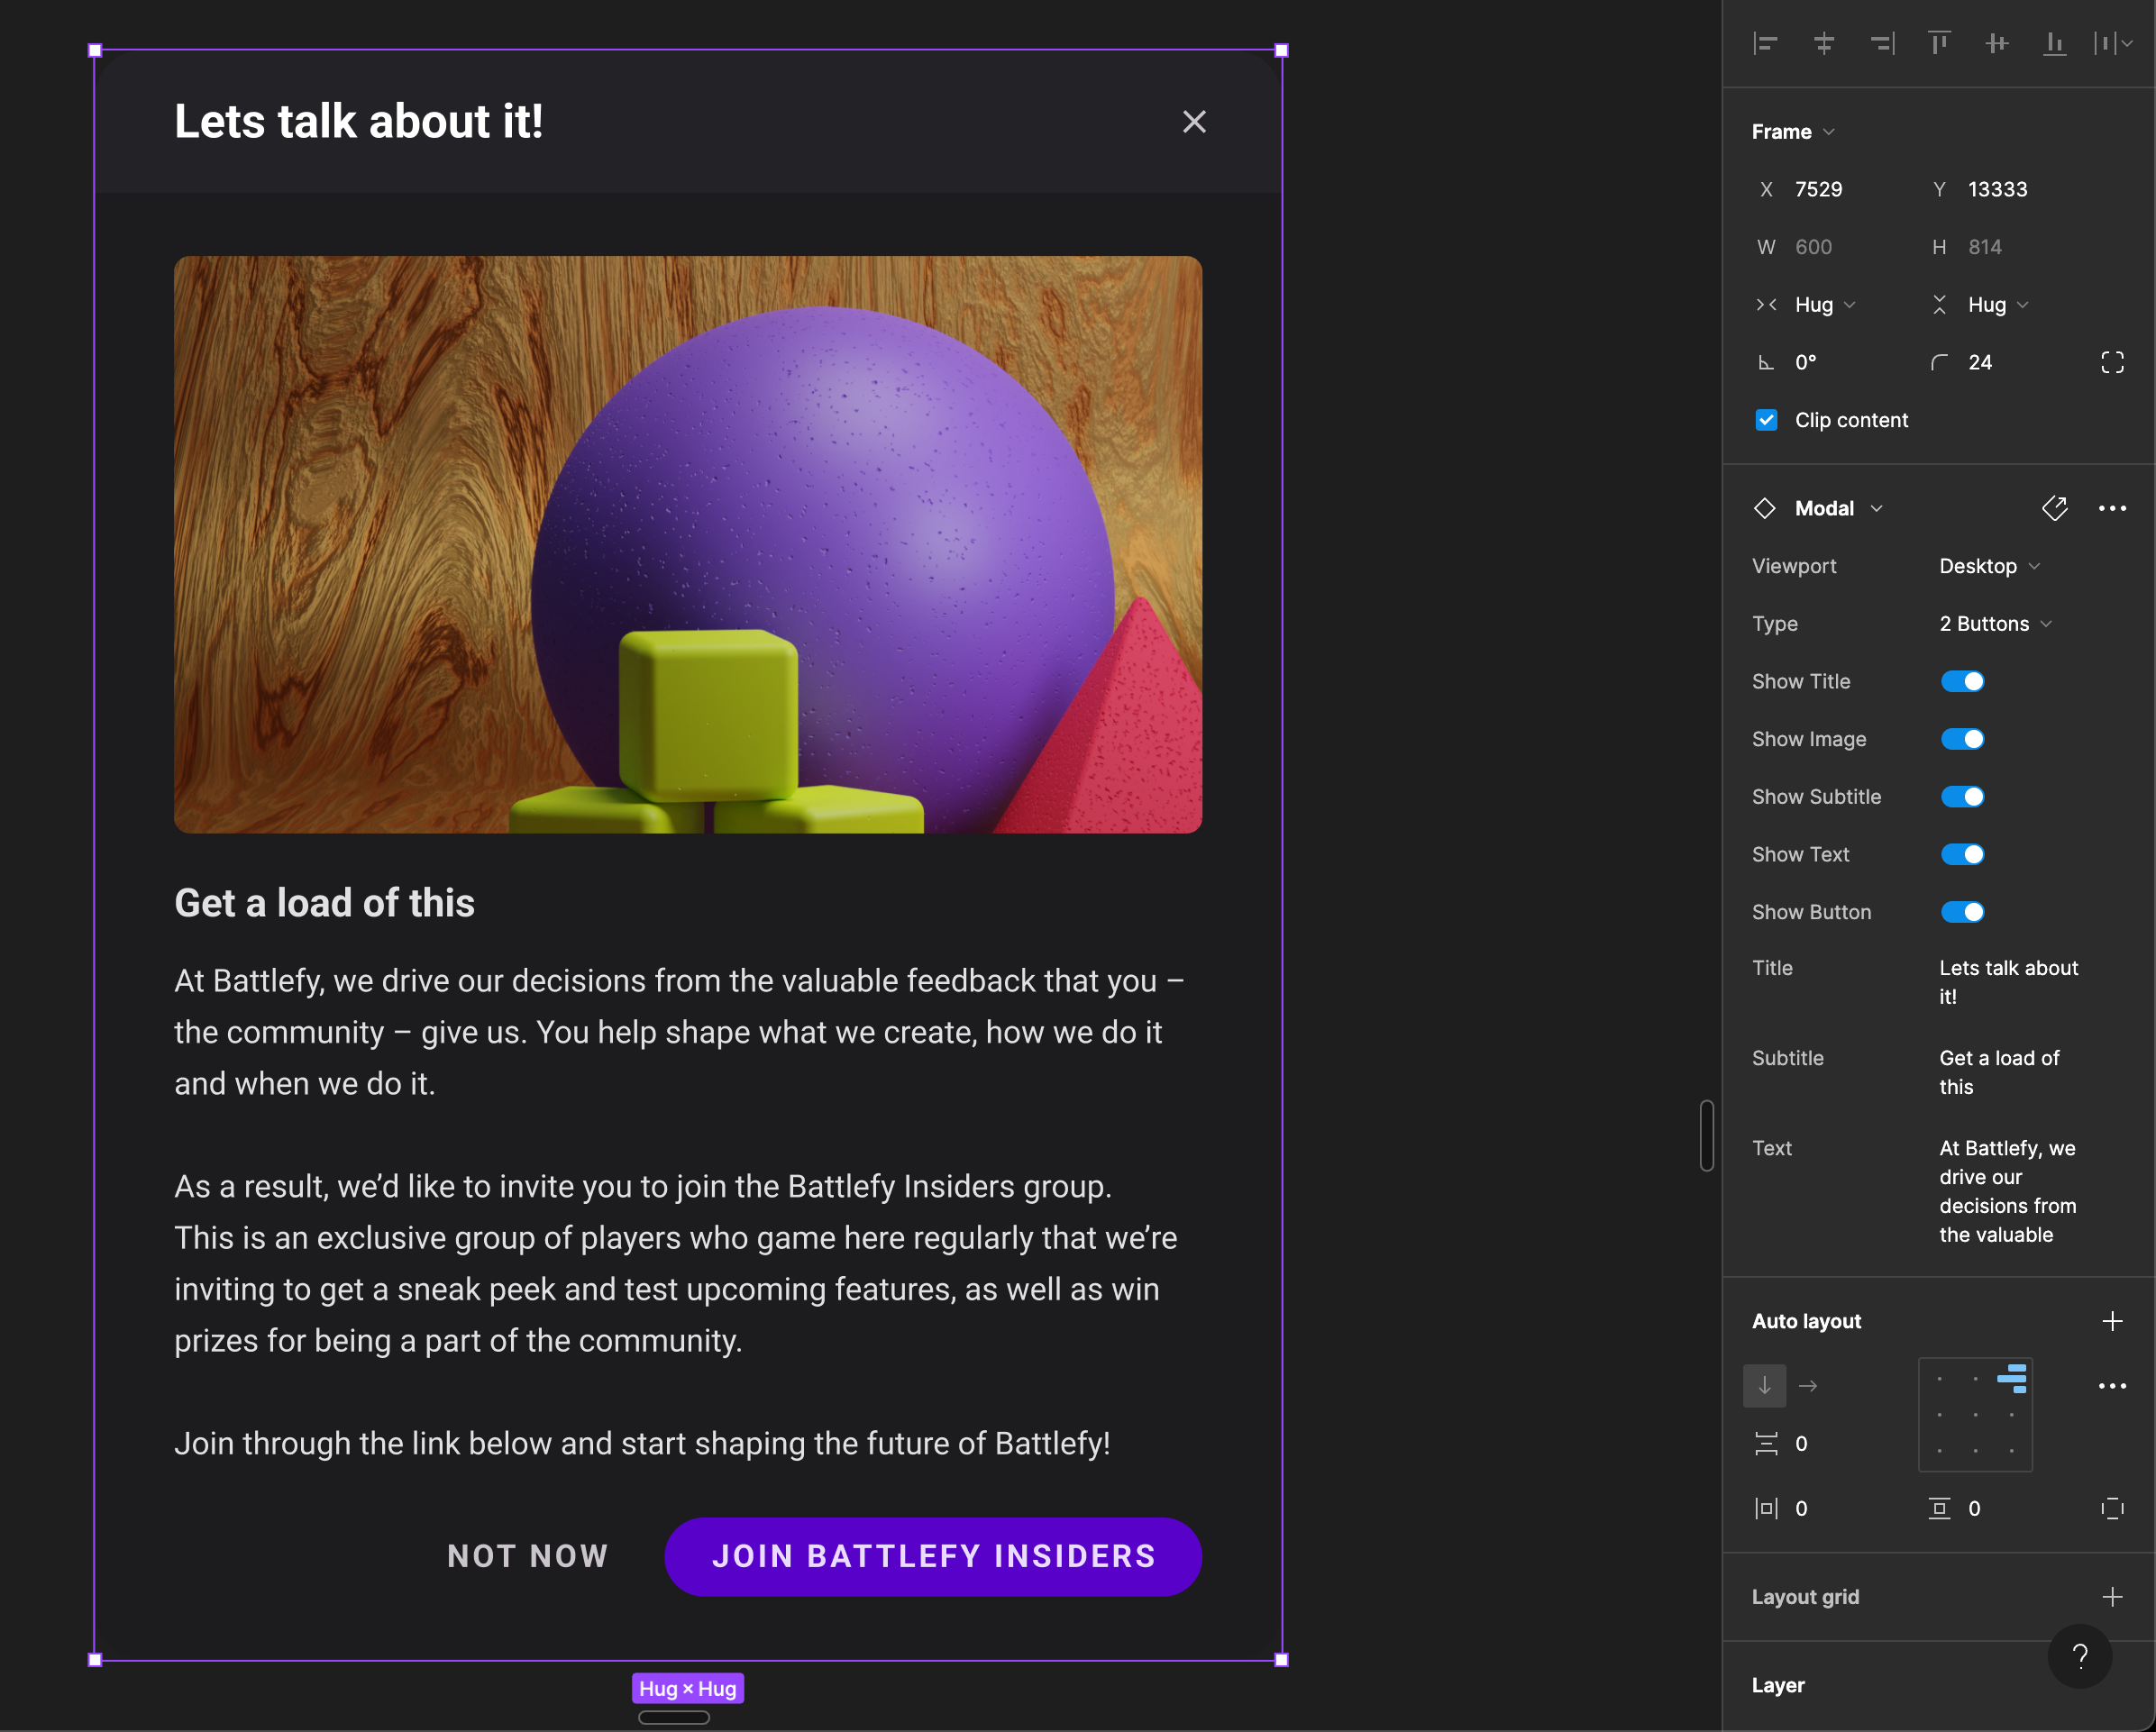The image size is (2156, 1732).
Task: Click the independent corners icon
Action: pos(2112,362)
